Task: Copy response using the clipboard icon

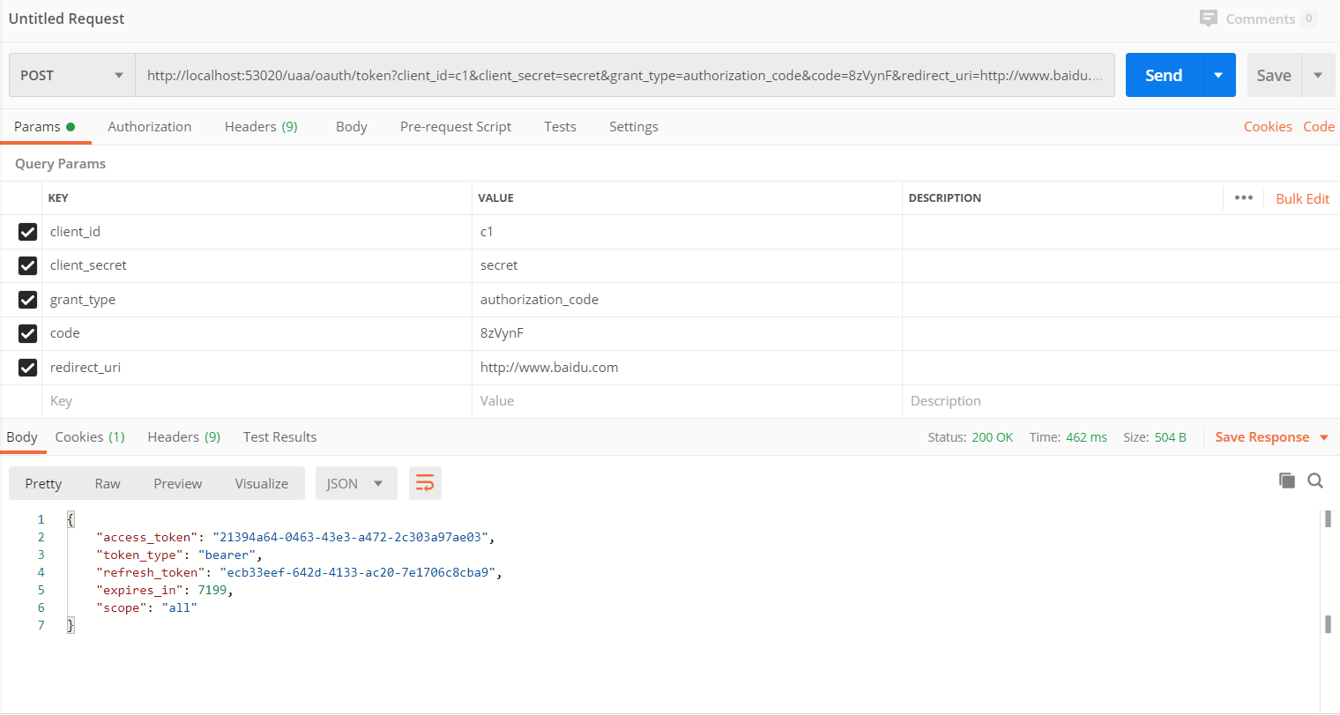Action: click(1287, 480)
